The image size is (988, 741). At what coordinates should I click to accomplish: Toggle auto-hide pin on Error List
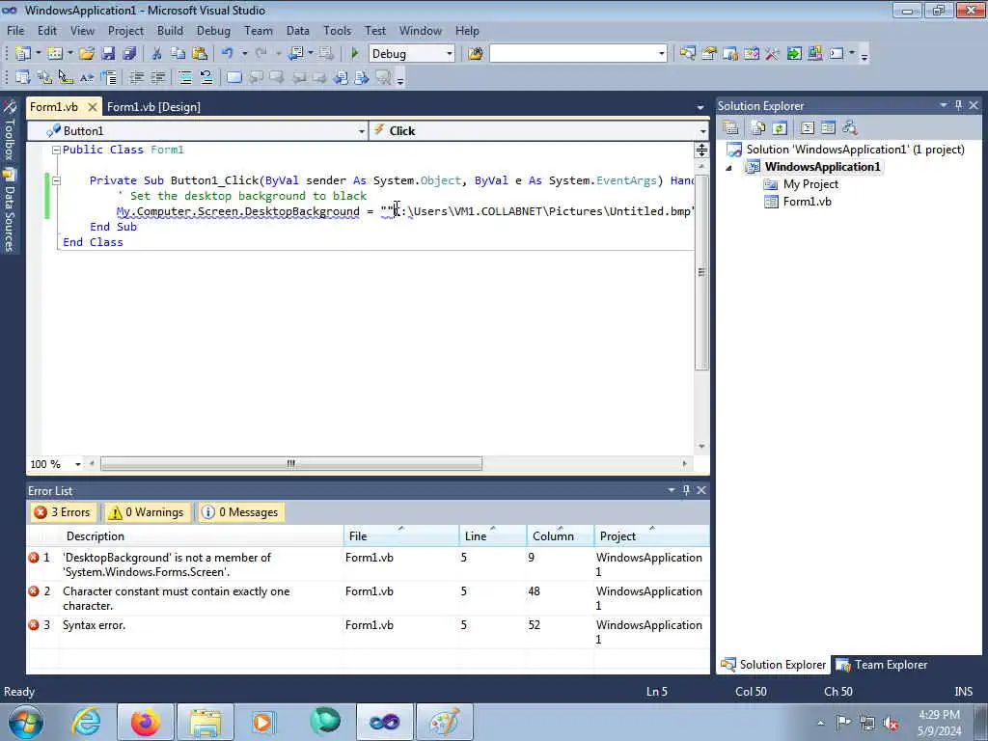[x=686, y=489]
